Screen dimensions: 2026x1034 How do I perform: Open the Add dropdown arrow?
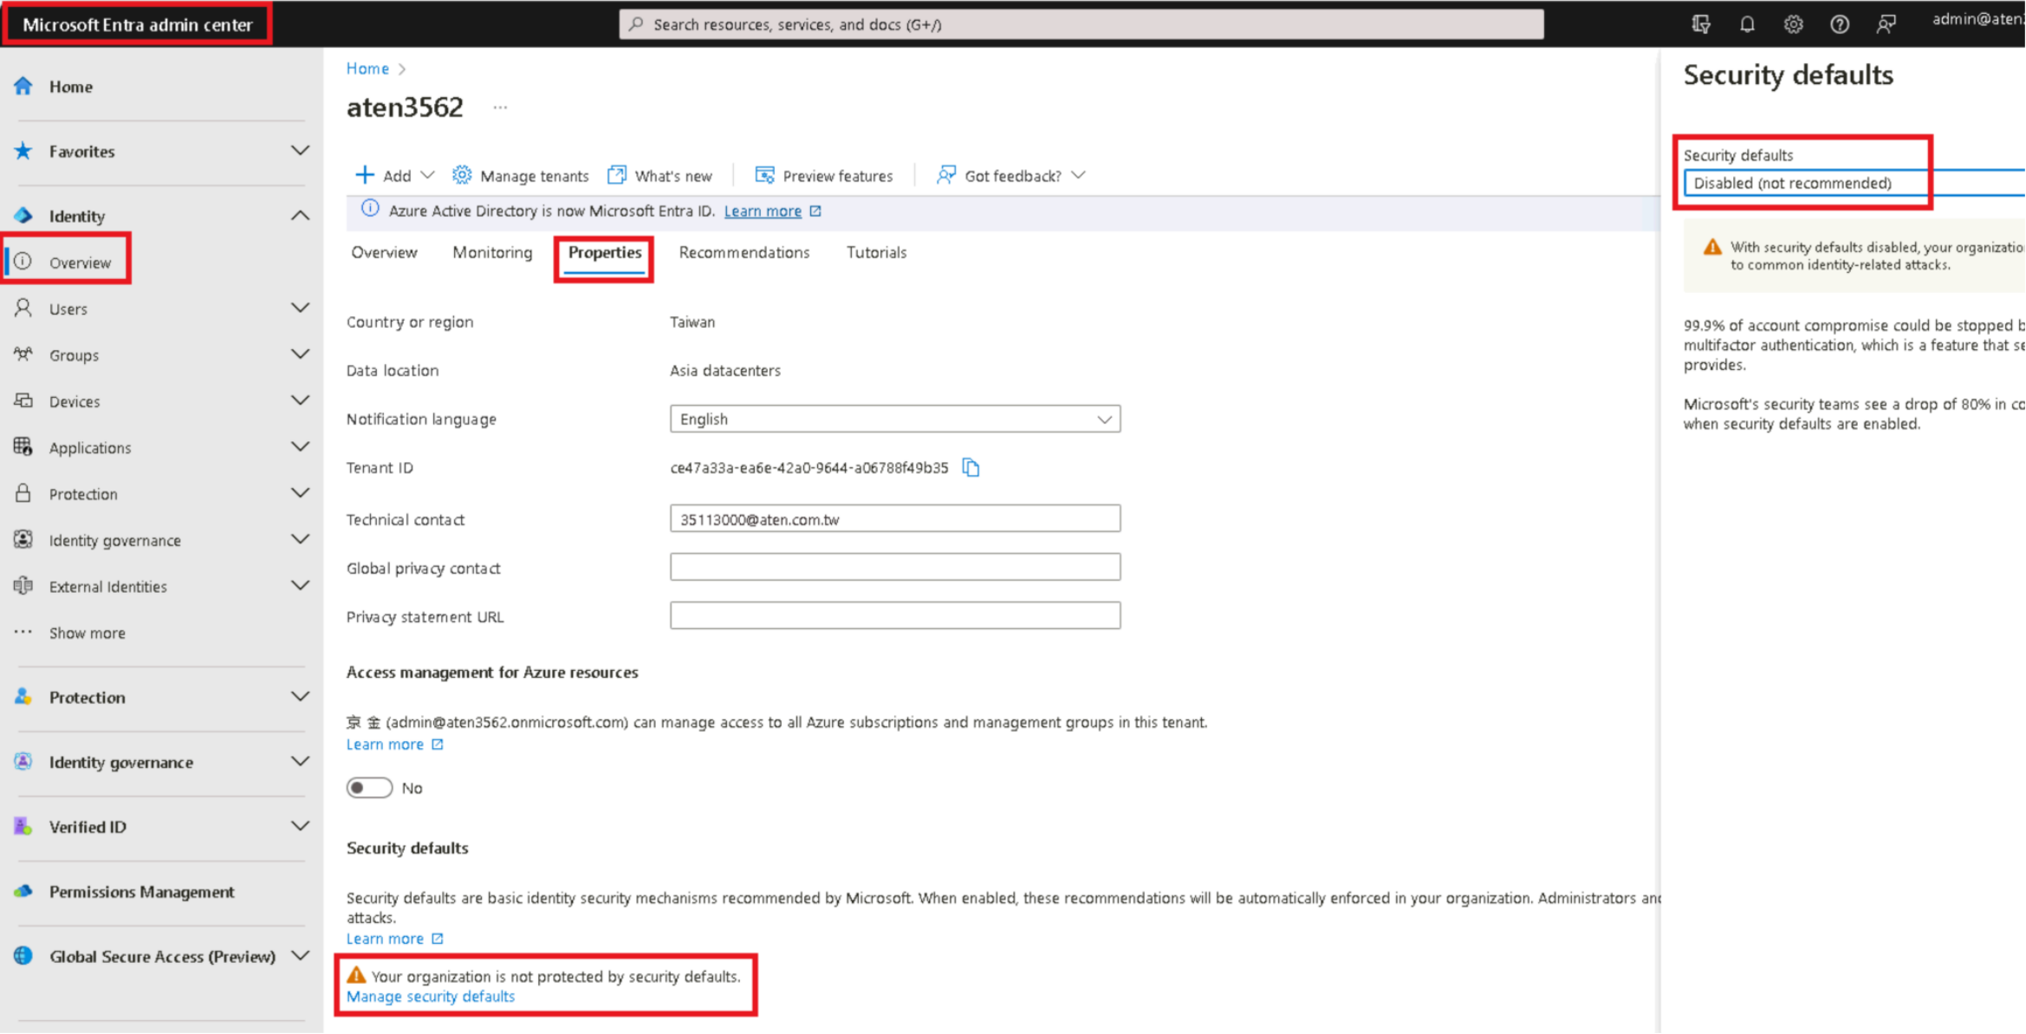point(427,175)
